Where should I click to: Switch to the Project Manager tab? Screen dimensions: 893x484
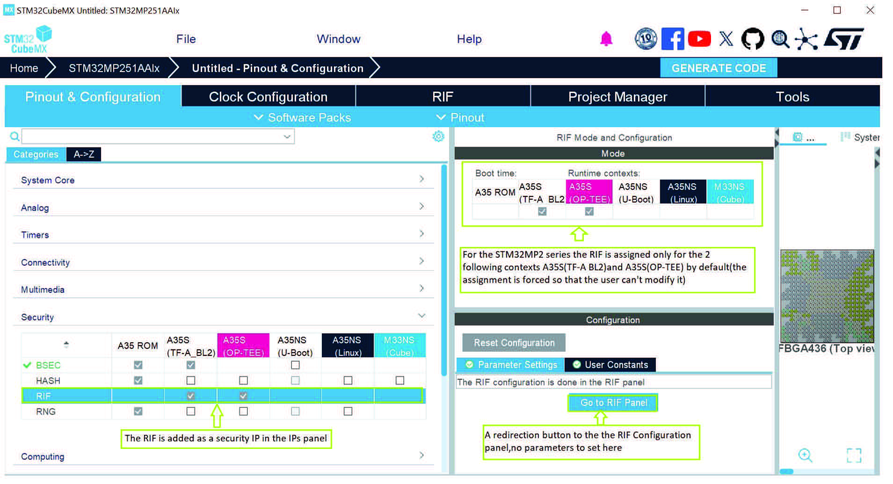(x=618, y=97)
